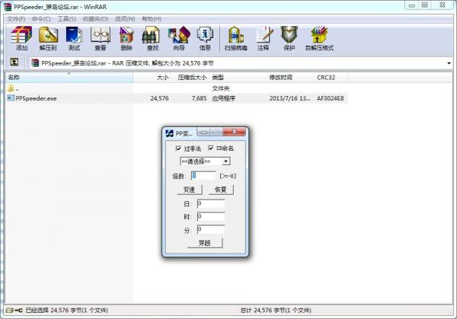The height and width of the screenshot is (319, 457).
Task: Click the 变速 button
Action: click(x=190, y=190)
